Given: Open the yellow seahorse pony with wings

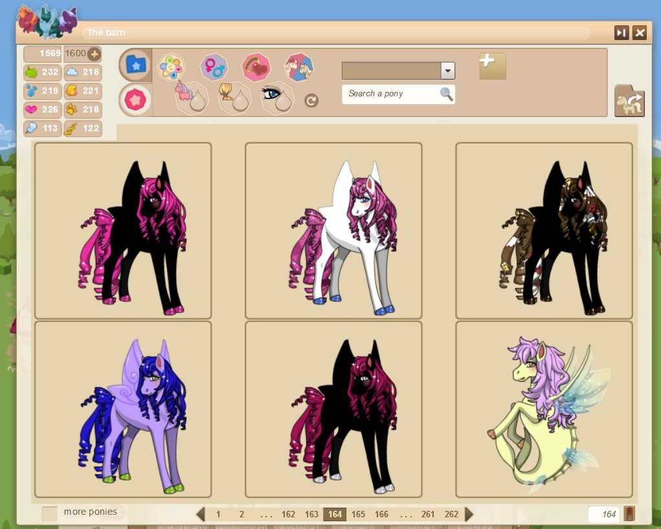Looking at the screenshot, I should [x=544, y=409].
